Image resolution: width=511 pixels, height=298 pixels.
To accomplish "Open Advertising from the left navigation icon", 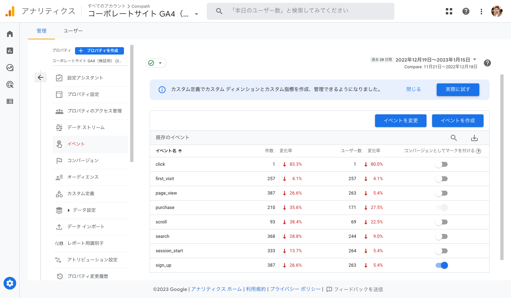I will [10, 84].
